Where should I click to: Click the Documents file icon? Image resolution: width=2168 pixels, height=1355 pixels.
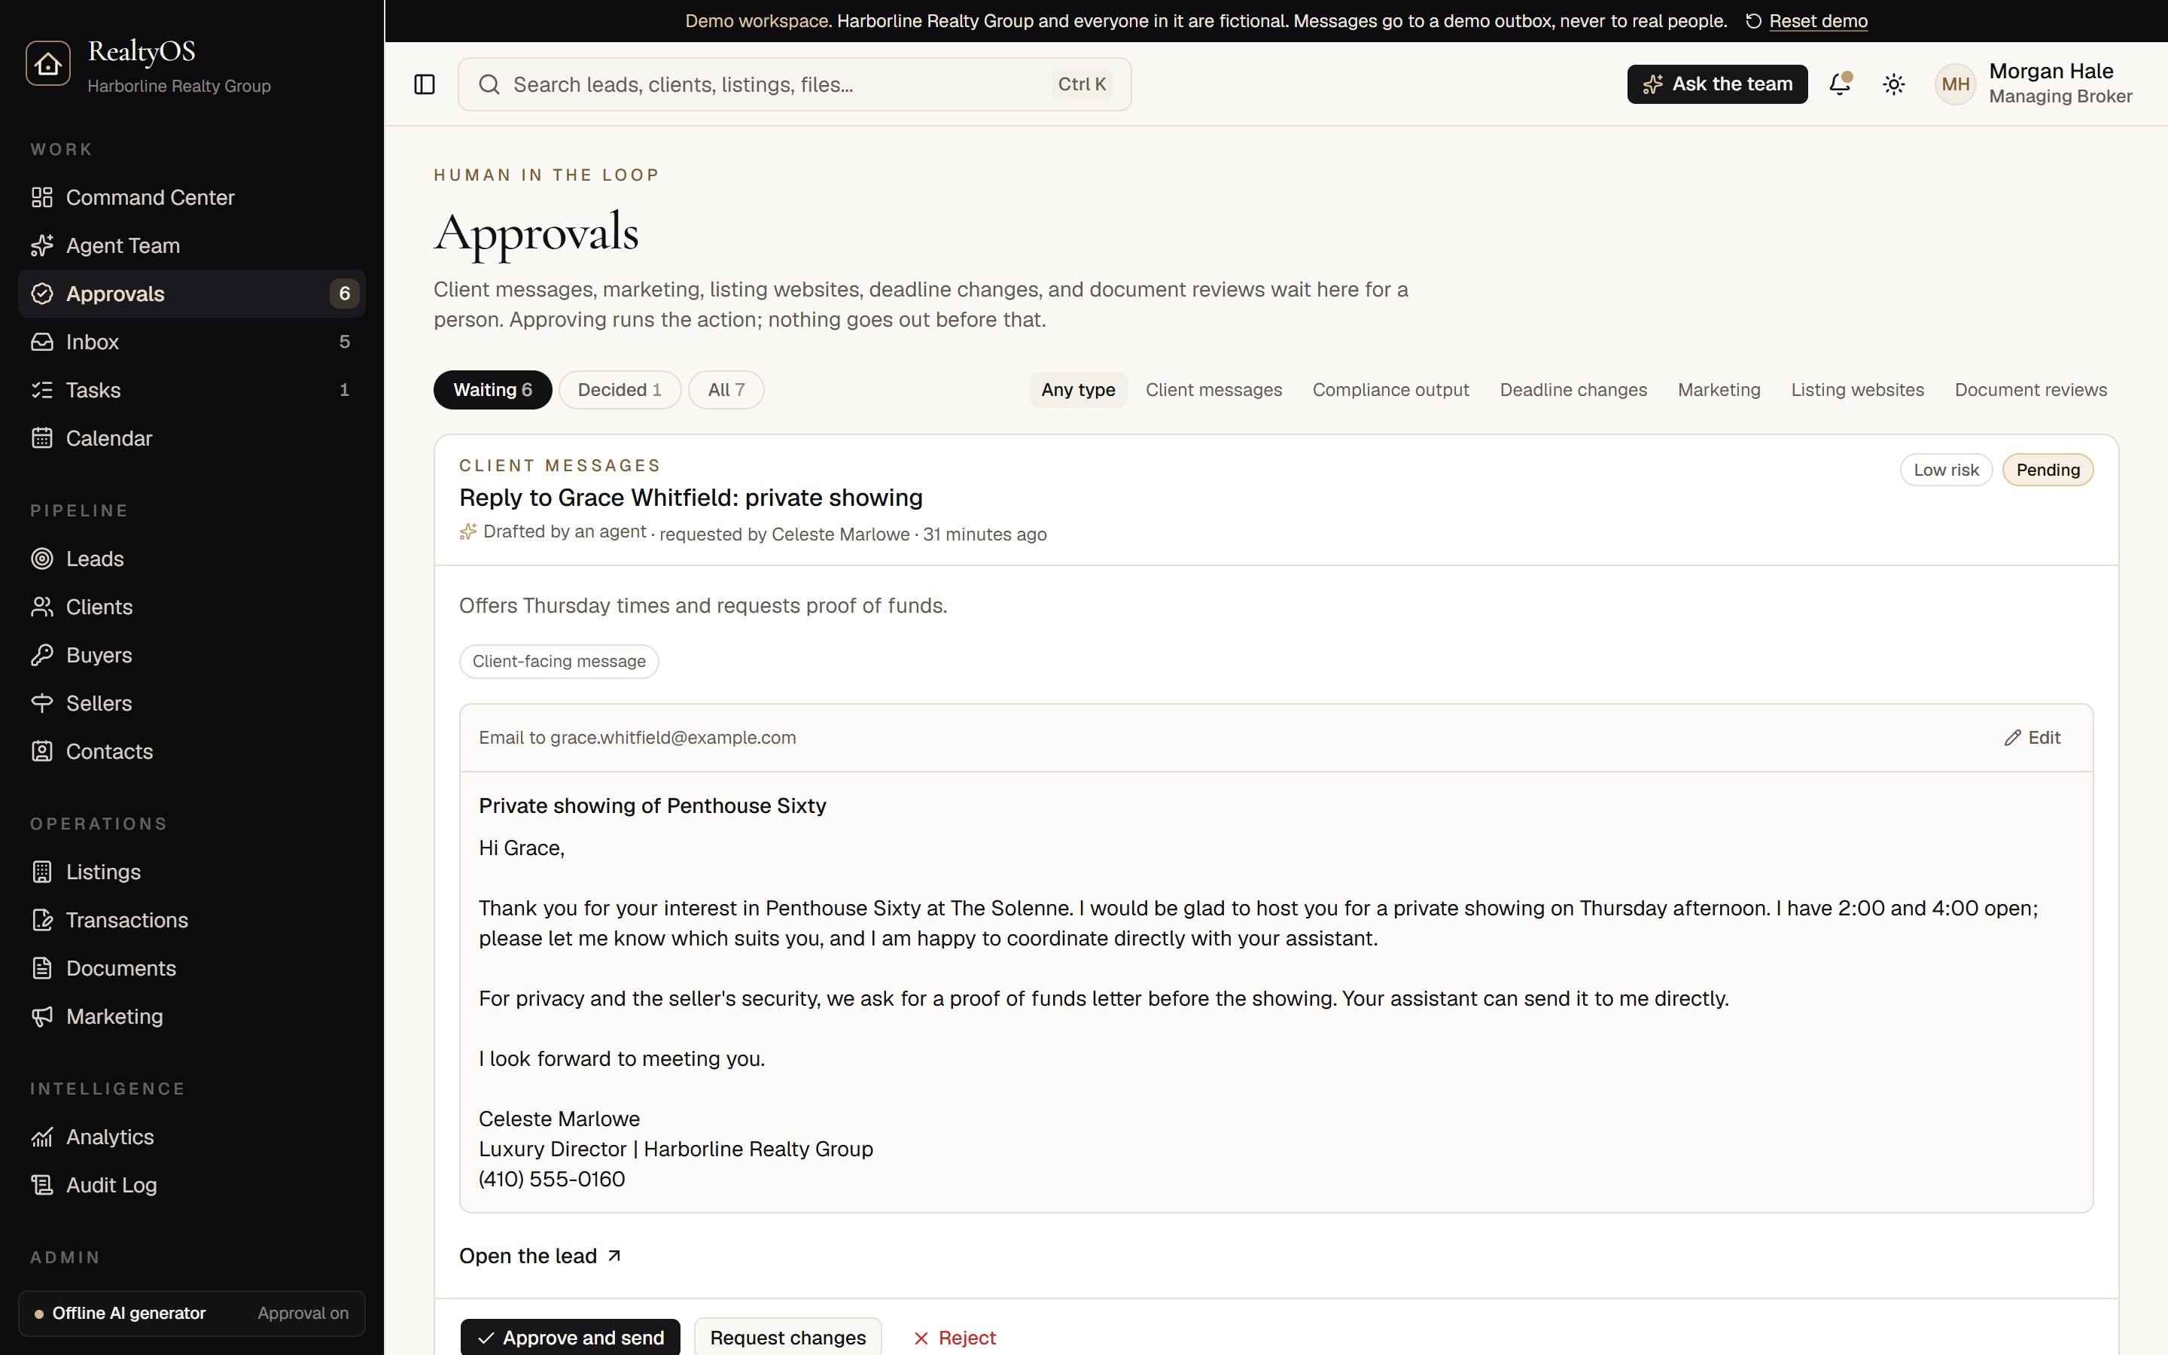pos(42,968)
